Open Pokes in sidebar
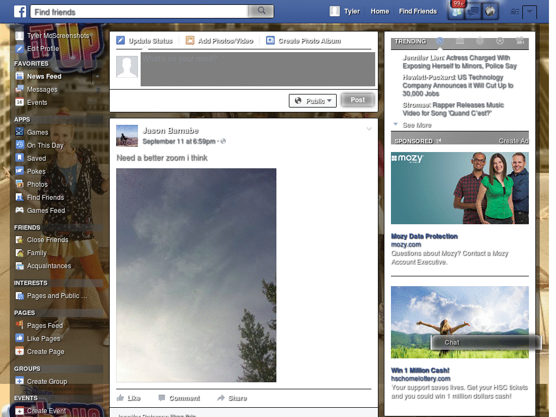The image size is (556, 417). [36, 171]
